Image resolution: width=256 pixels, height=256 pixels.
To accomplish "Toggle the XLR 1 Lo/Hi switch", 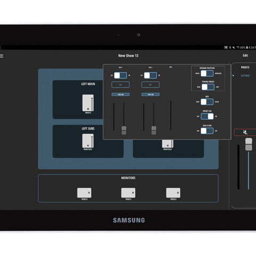I will pyautogui.click(x=121, y=75).
